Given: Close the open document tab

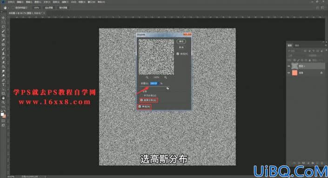Looking at the screenshot, I should point(44,13).
